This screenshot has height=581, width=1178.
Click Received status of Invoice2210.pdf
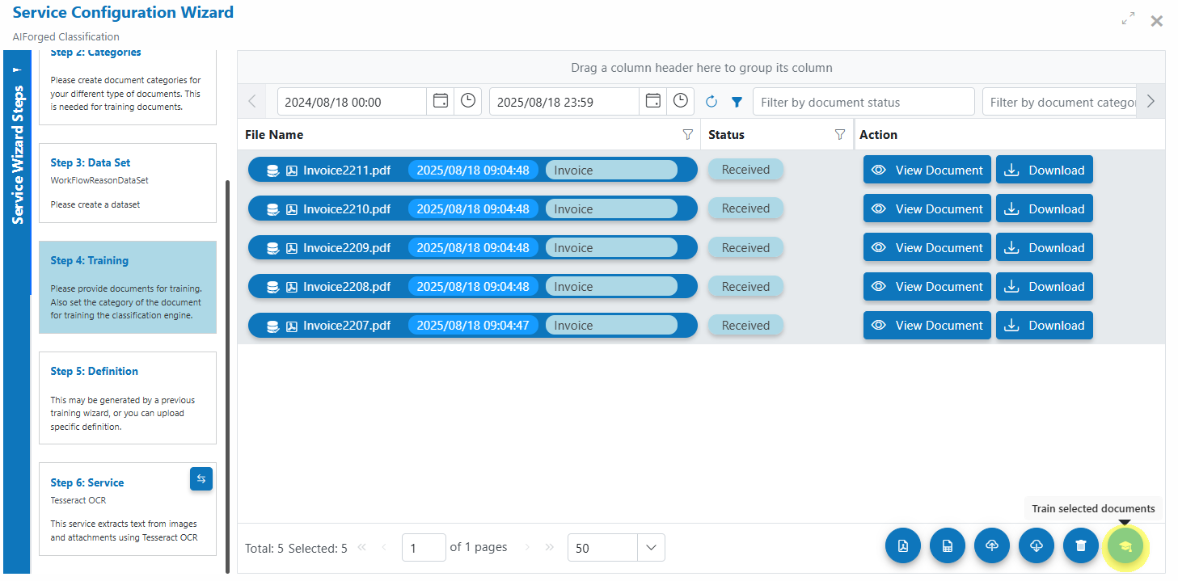745,208
